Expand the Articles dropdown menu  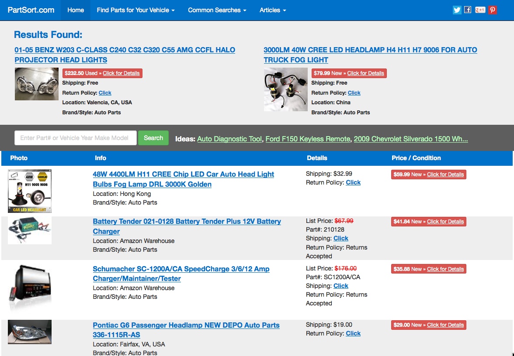tap(273, 10)
